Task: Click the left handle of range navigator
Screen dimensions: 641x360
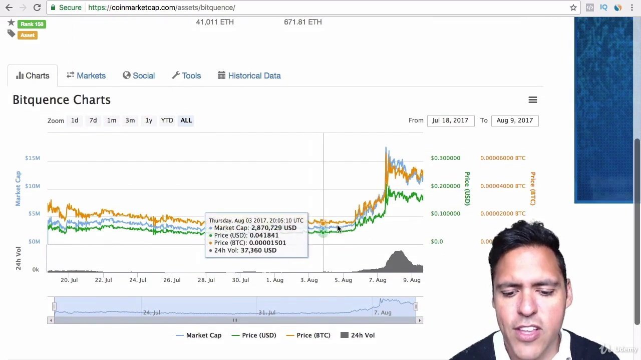Action: pyautogui.click(x=54, y=306)
